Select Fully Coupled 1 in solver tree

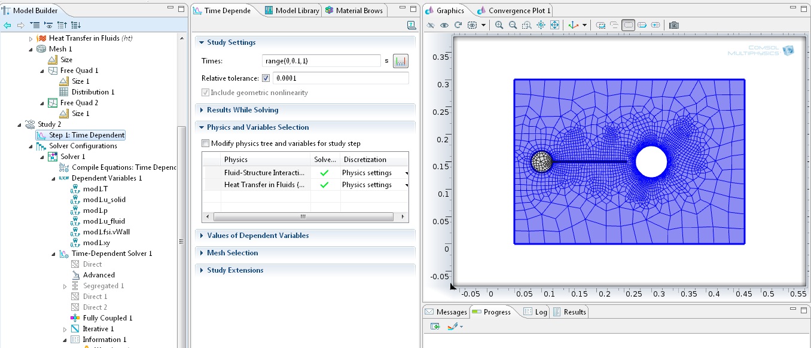point(107,318)
